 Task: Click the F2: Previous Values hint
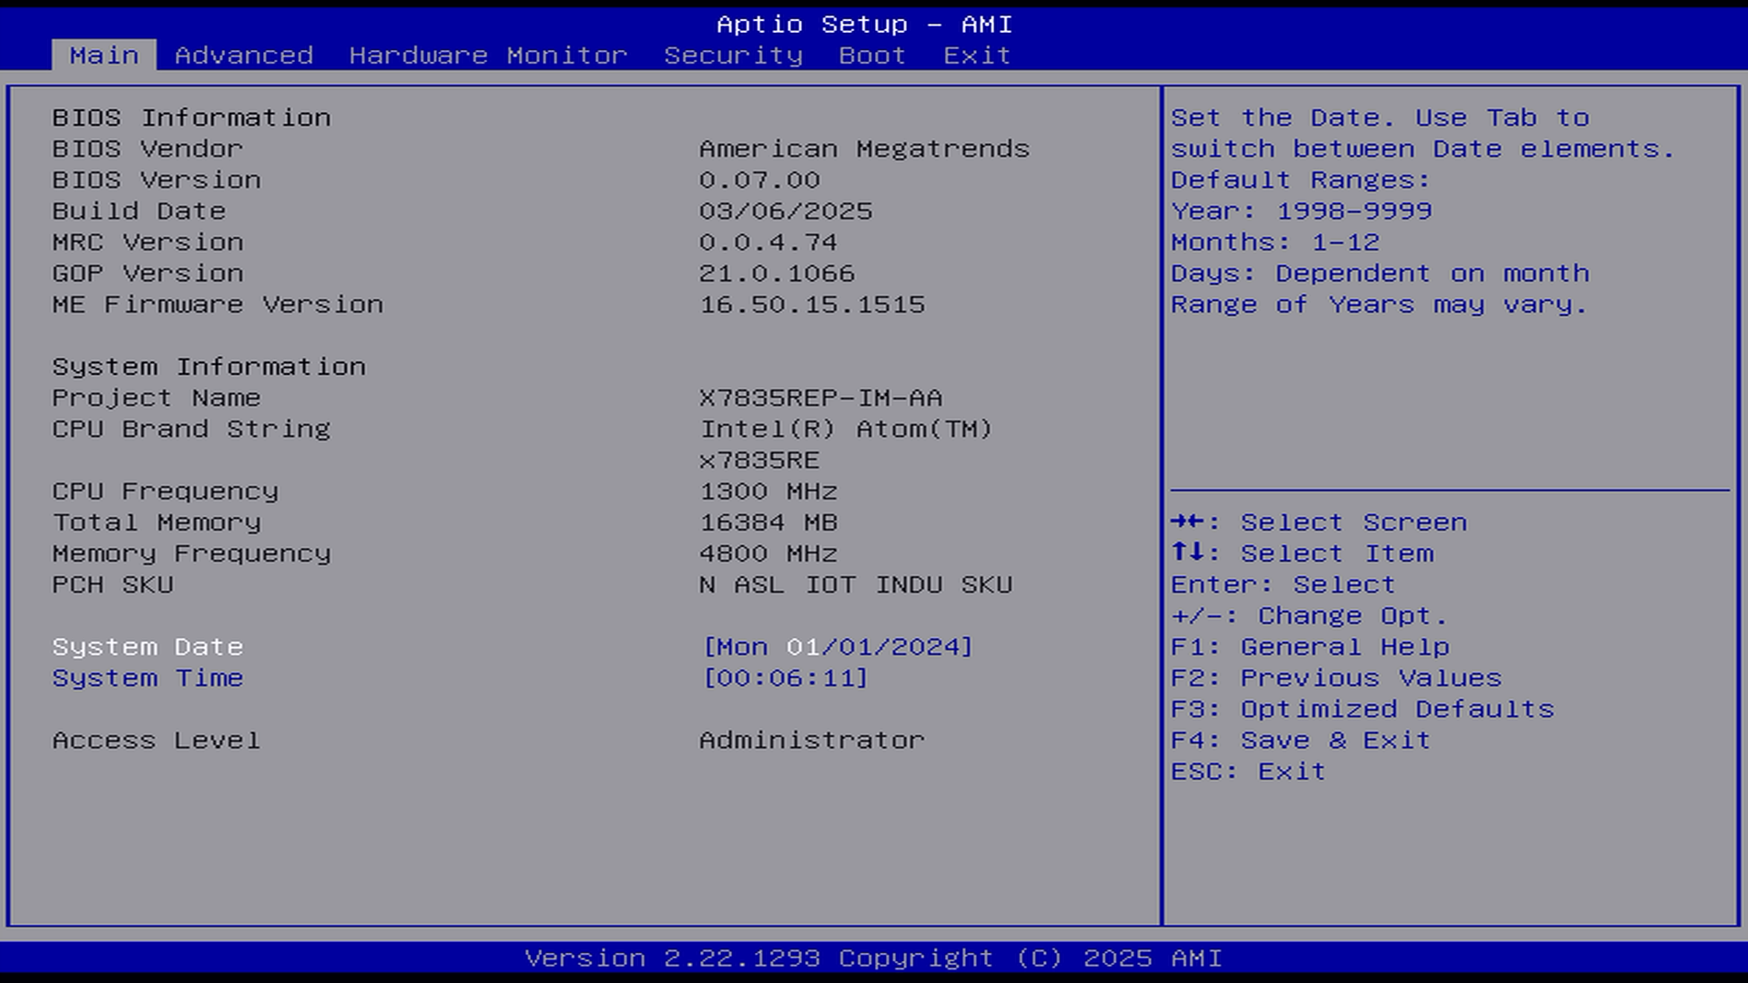(x=1336, y=678)
